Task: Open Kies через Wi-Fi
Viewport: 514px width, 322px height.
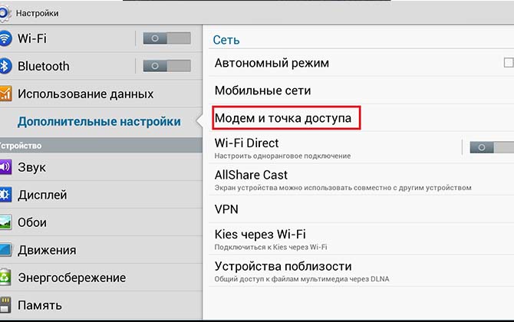Action: 361,239
